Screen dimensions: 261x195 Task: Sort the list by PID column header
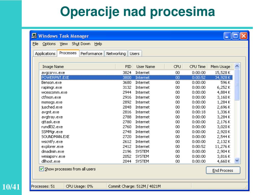pyautogui.click(x=124, y=67)
